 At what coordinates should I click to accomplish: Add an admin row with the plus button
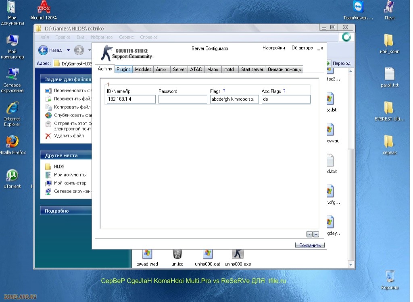(x=316, y=234)
